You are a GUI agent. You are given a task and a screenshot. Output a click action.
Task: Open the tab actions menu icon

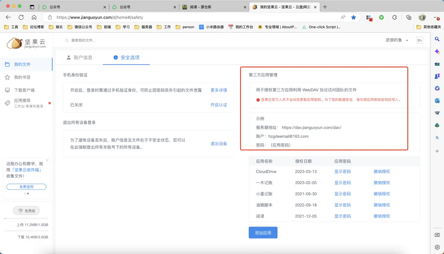coord(32,7)
